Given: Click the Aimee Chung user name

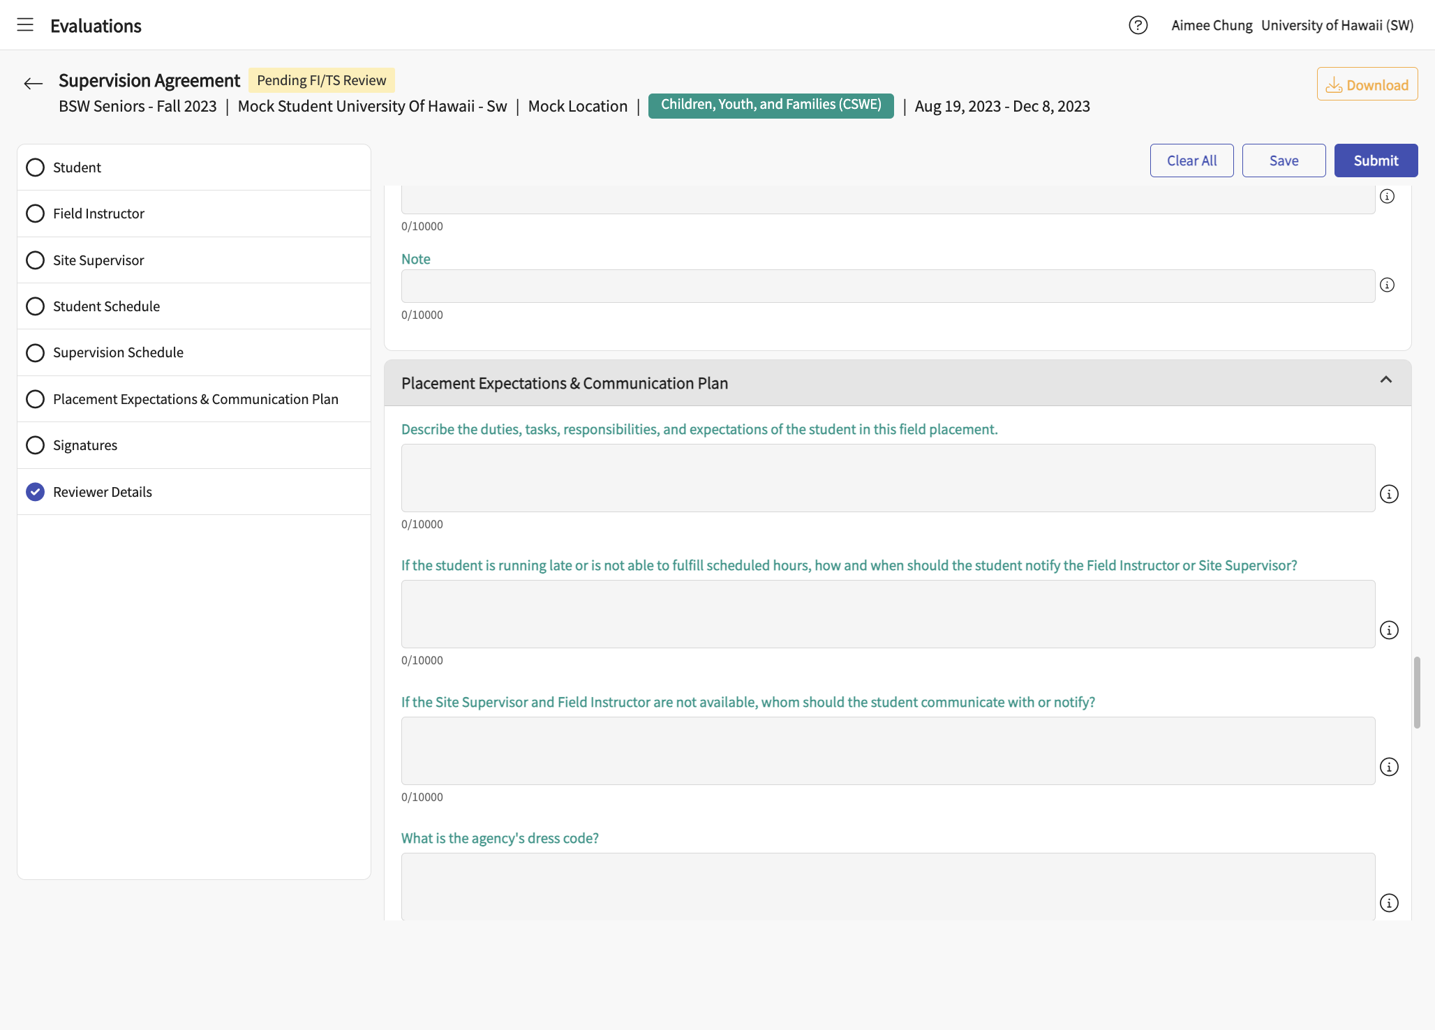Looking at the screenshot, I should [1212, 25].
